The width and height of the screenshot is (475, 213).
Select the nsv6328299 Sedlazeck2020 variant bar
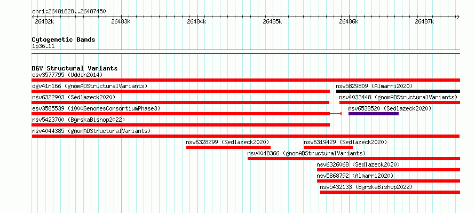pos(228,147)
